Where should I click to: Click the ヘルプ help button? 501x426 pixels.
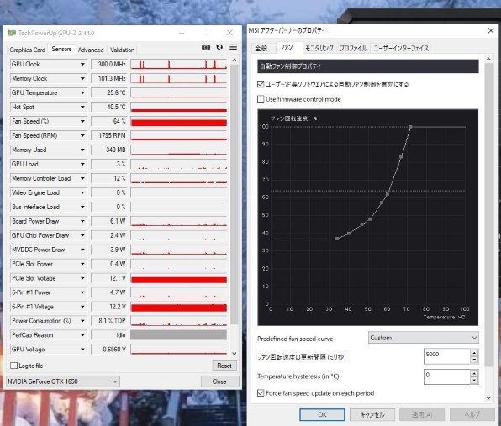[x=472, y=414]
